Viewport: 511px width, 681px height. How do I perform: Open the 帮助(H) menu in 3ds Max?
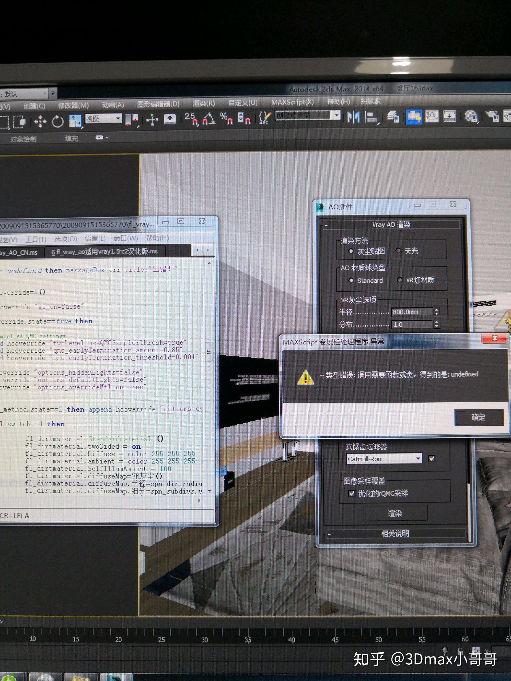[338, 102]
